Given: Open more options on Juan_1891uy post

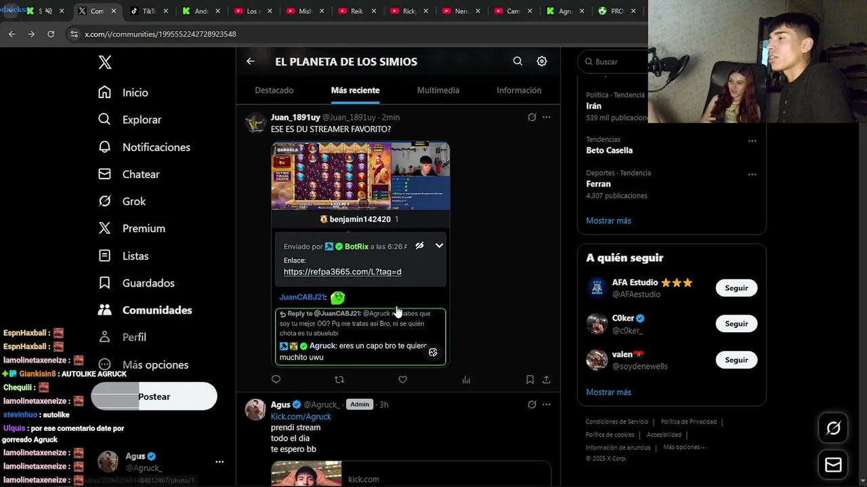Looking at the screenshot, I should [547, 117].
